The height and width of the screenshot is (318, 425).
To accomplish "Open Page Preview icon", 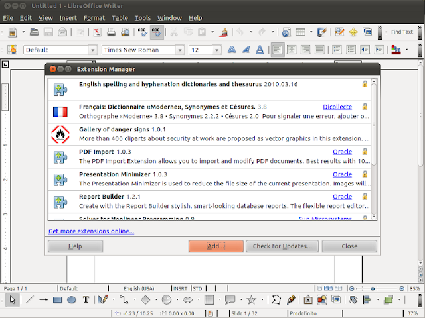I will pos(126,32).
